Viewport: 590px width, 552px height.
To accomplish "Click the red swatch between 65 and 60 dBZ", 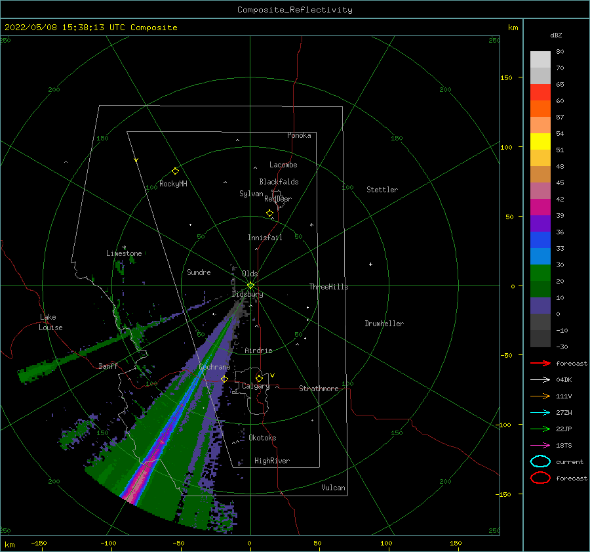I will [540, 93].
